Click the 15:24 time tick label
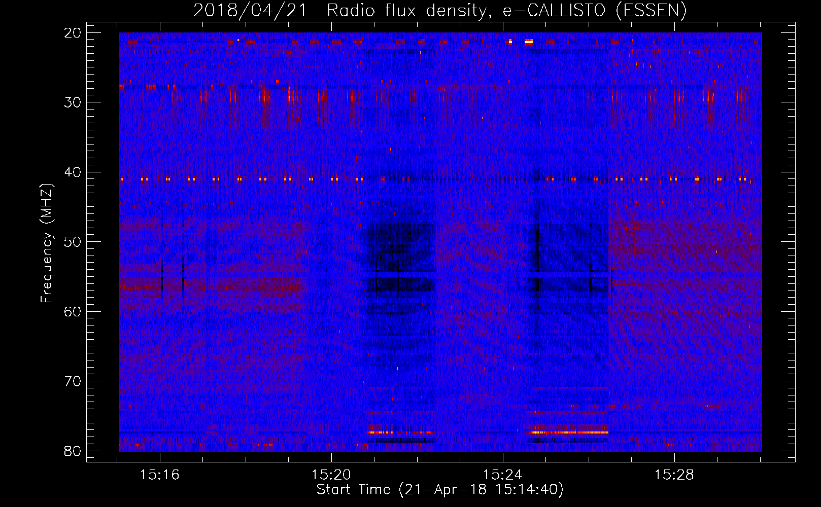Screen dimensions: 821x507 coord(503,475)
